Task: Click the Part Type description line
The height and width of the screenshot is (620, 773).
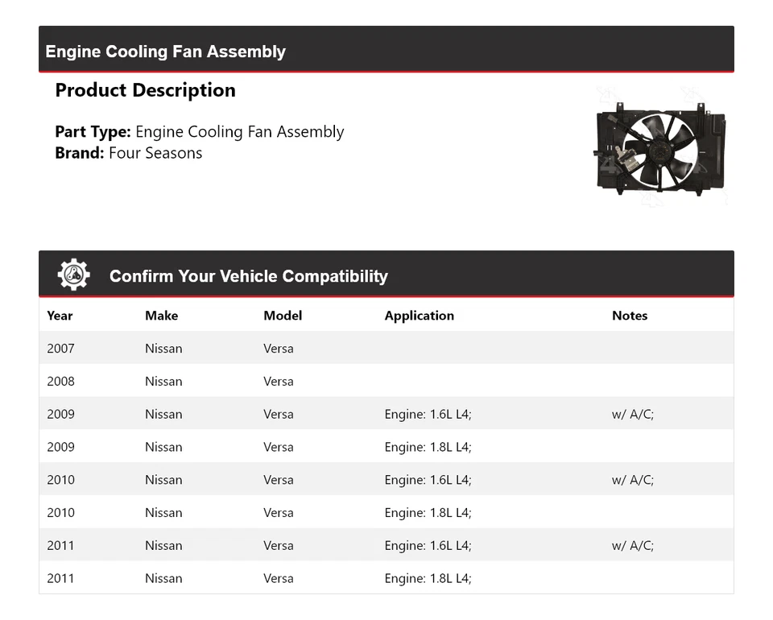Action: tap(199, 132)
